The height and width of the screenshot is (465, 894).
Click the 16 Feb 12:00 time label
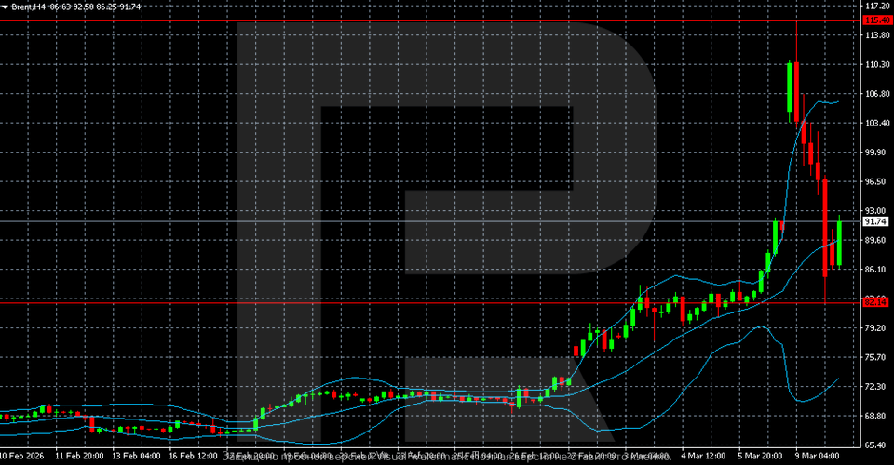coord(194,457)
